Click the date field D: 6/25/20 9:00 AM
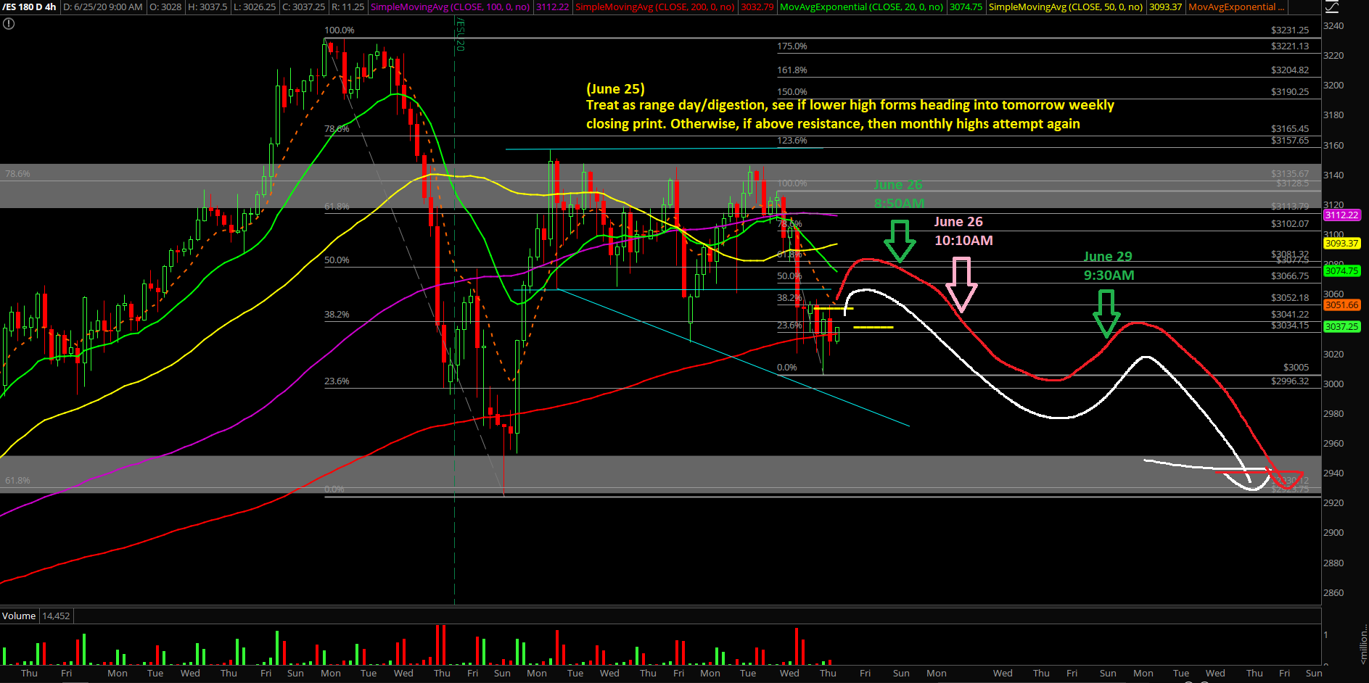 pos(102,7)
